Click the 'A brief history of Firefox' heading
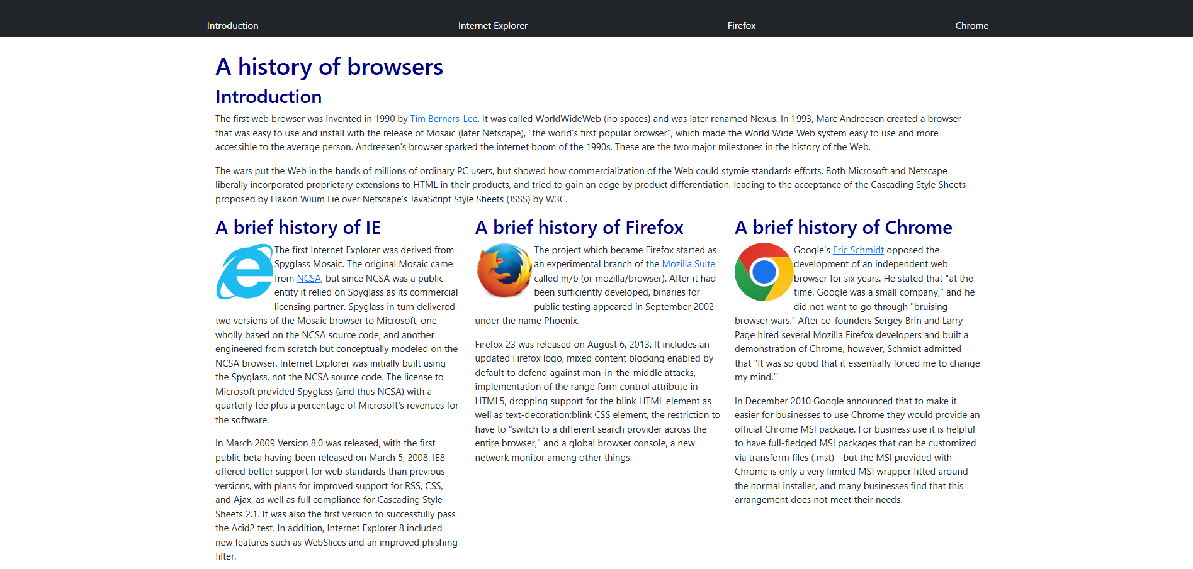The image size is (1193, 569). click(579, 228)
